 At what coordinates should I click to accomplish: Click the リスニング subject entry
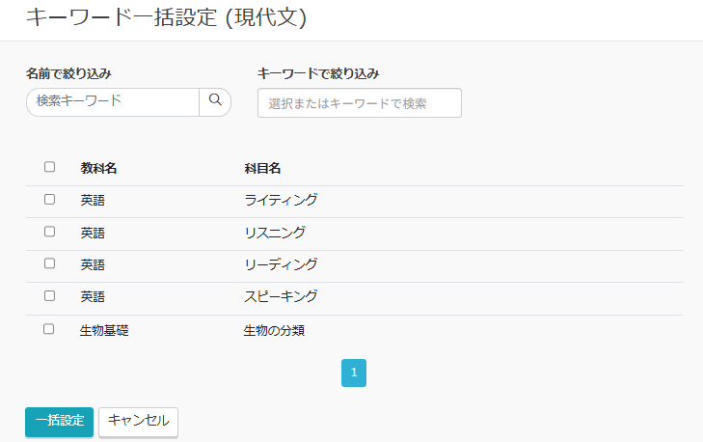(275, 233)
